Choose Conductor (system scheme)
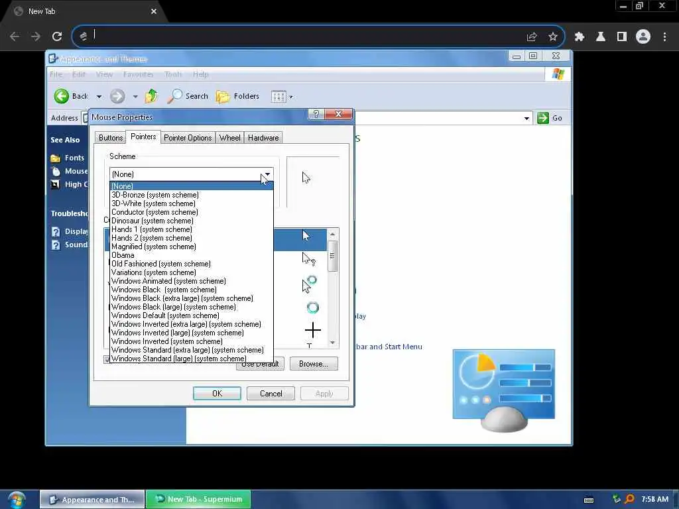This screenshot has height=509, width=679. coord(191,212)
